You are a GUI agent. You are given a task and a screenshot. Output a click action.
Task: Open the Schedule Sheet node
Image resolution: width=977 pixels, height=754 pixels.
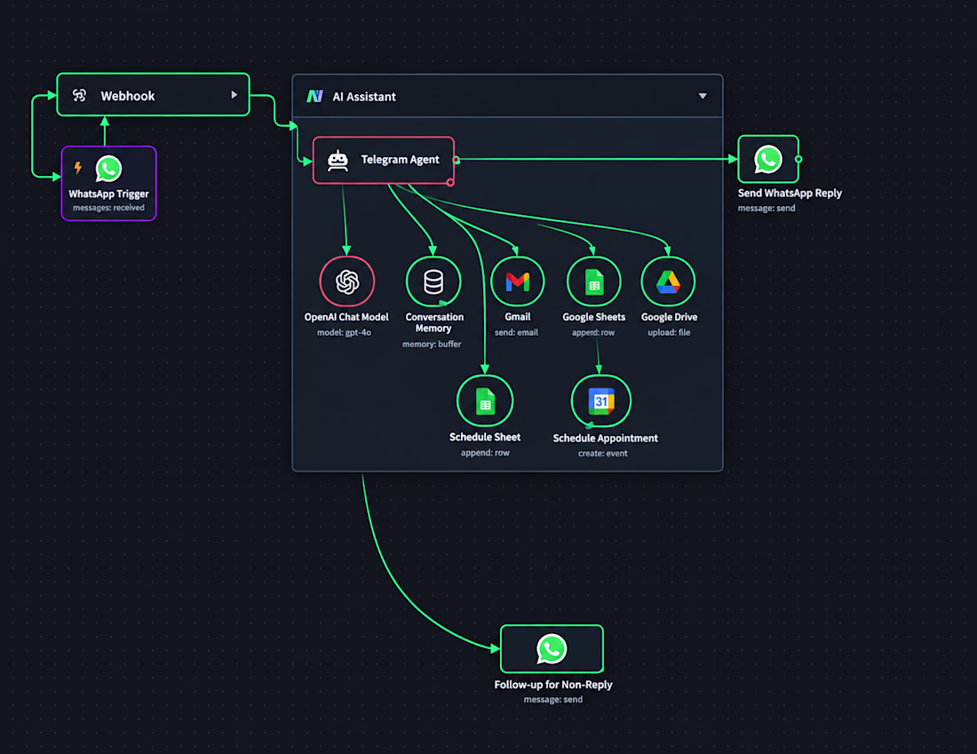point(485,401)
